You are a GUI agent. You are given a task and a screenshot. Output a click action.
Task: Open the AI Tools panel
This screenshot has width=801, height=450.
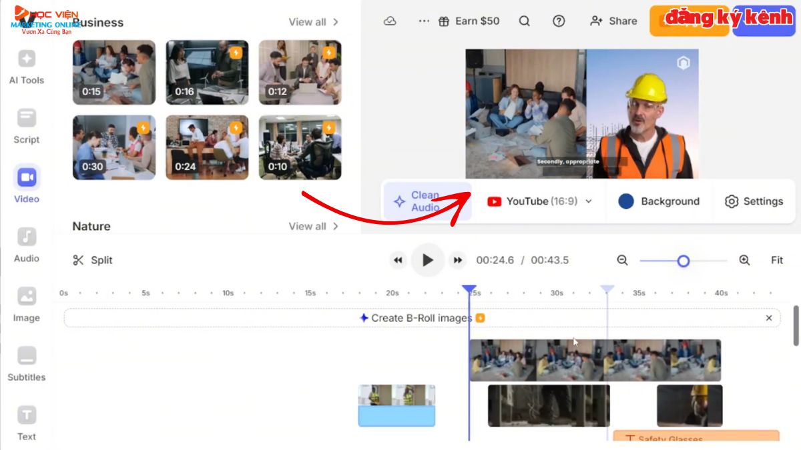coord(26,67)
